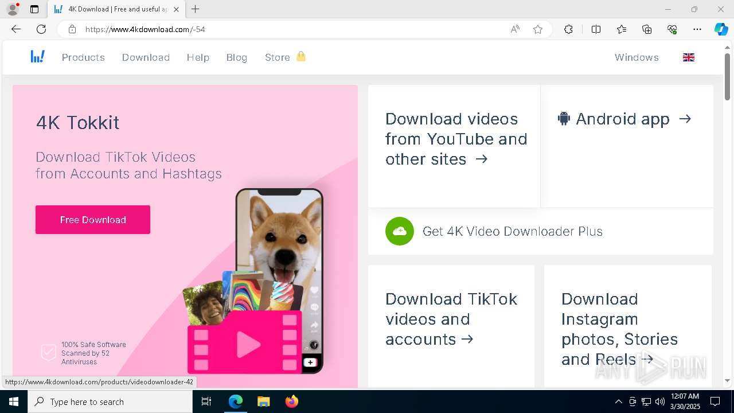The image size is (734, 413).
Task: Open Settings and more ellipsis
Action: 697,29
